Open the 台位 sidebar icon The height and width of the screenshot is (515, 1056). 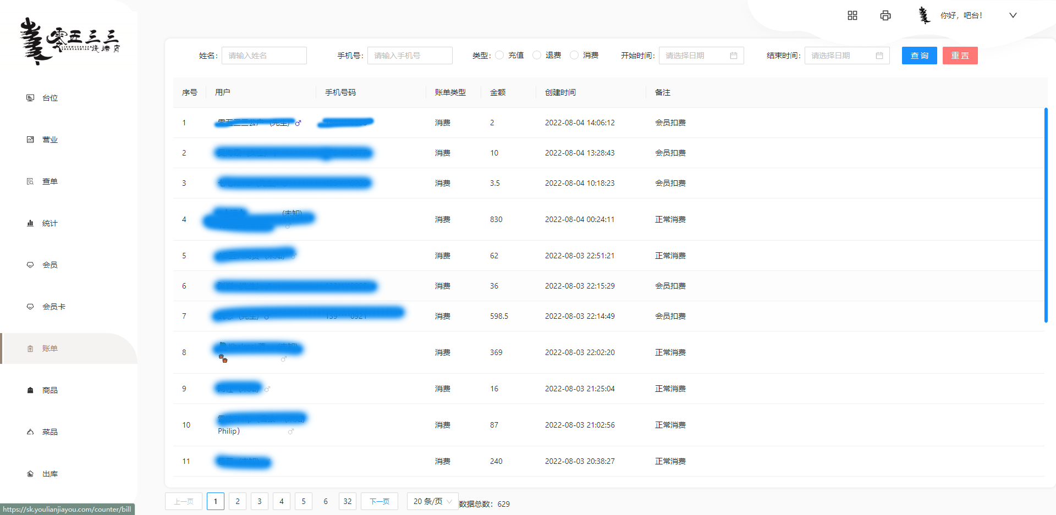[30, 98]
